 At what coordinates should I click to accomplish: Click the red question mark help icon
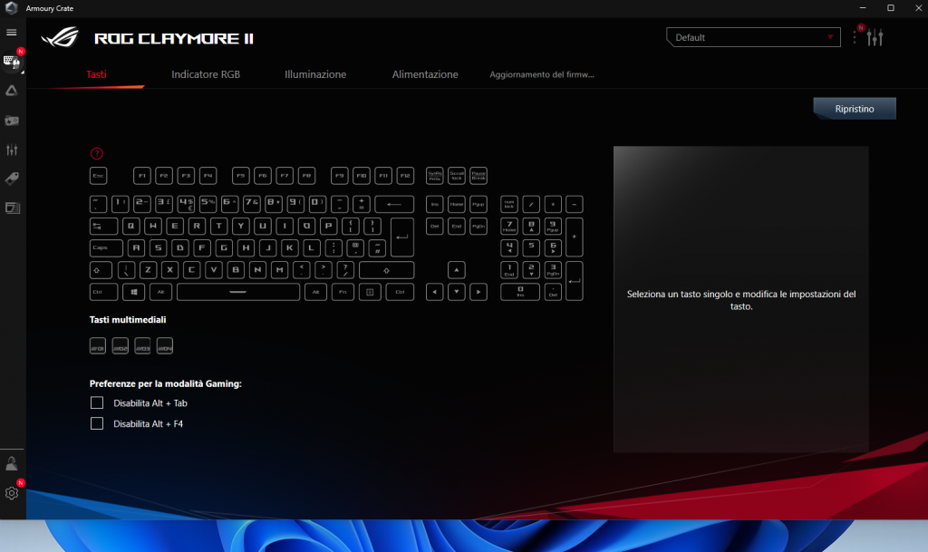click(x=96, y=154)
